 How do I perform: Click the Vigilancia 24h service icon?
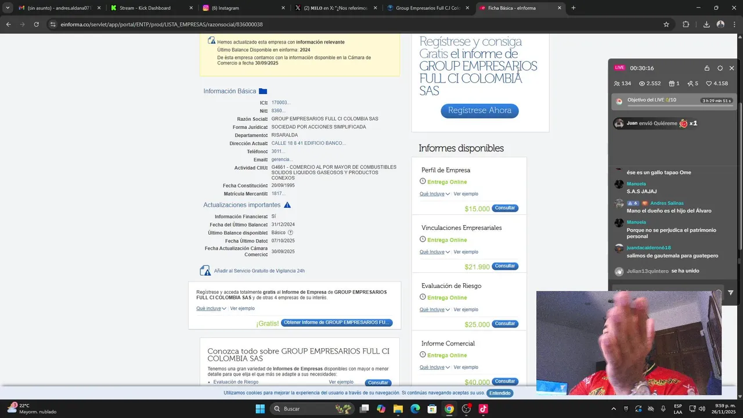click(x=205, y=271)
